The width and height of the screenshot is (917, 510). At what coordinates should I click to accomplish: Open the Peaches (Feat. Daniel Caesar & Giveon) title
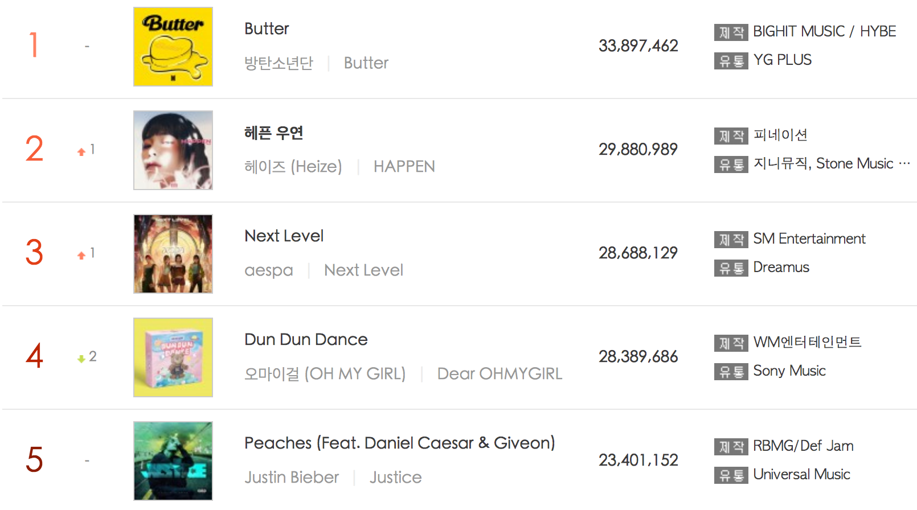(x=399, y=443)
